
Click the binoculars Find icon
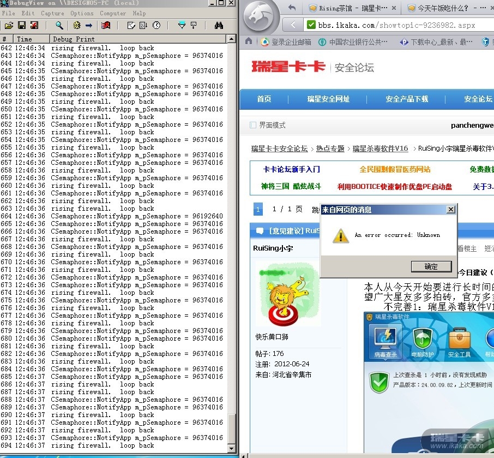point(219,25)
